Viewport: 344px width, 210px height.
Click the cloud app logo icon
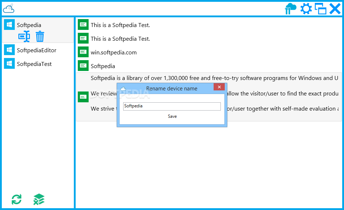click(9, 8)
